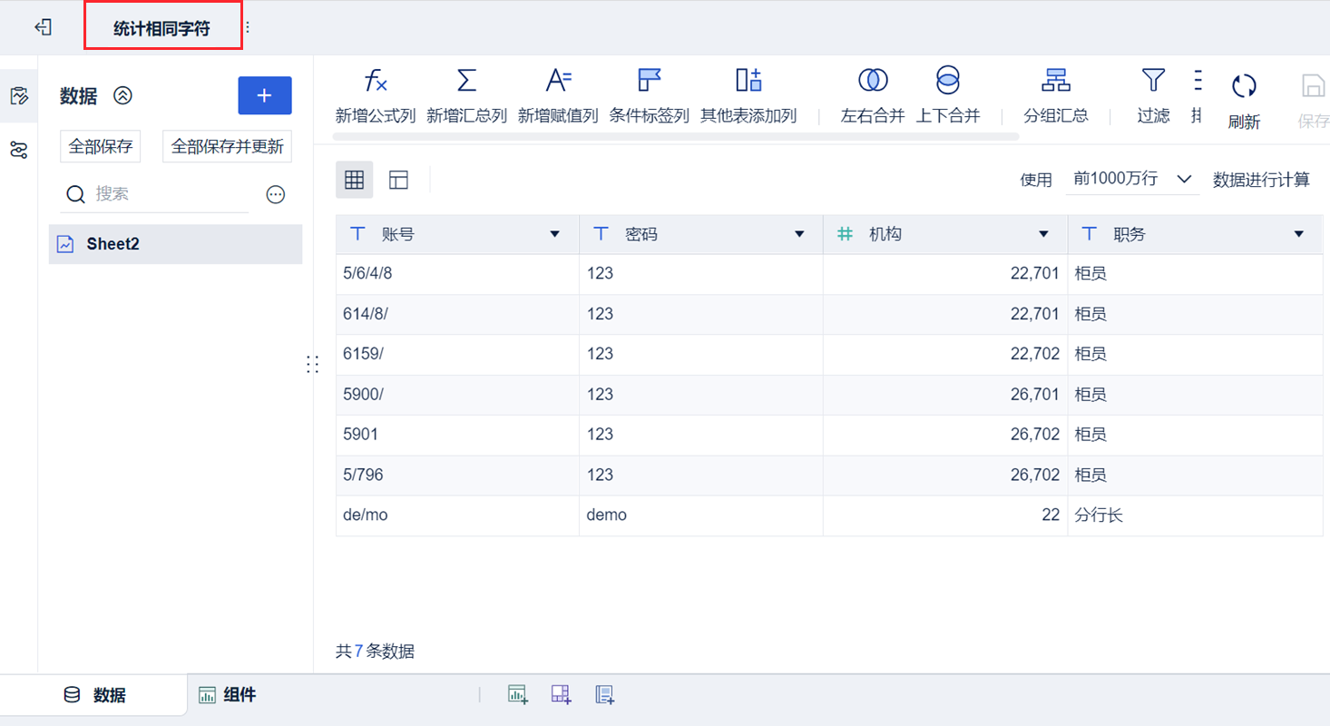Click 其他表添加列 tool
Screen dimensions: 1330x726
coord(748,95)
